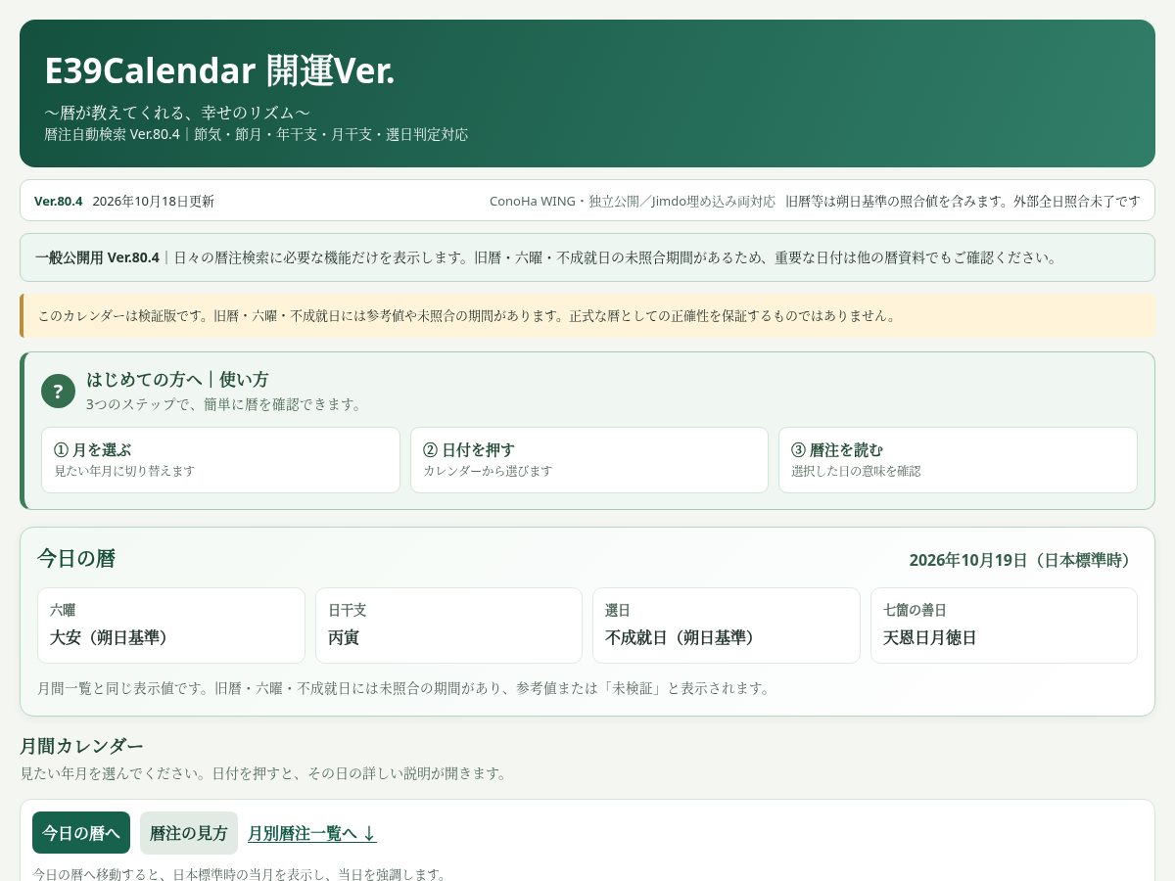The image size is (1175, 881).
Task: Click the Ver.80.4 version label
Action: pos(59,202)
